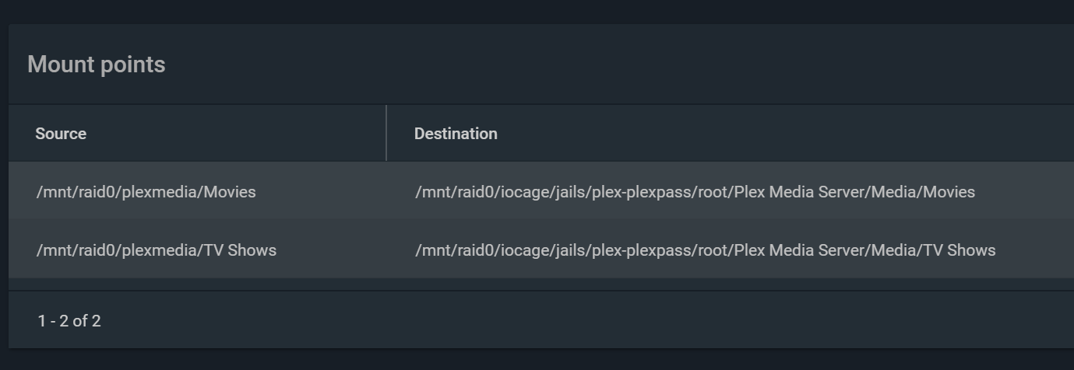The width and height of the screenshot is (1074, 370).
Task: Select the /mnt/raid0/plexmedia/TV Shows source cell
Action: tap(156, 250)
